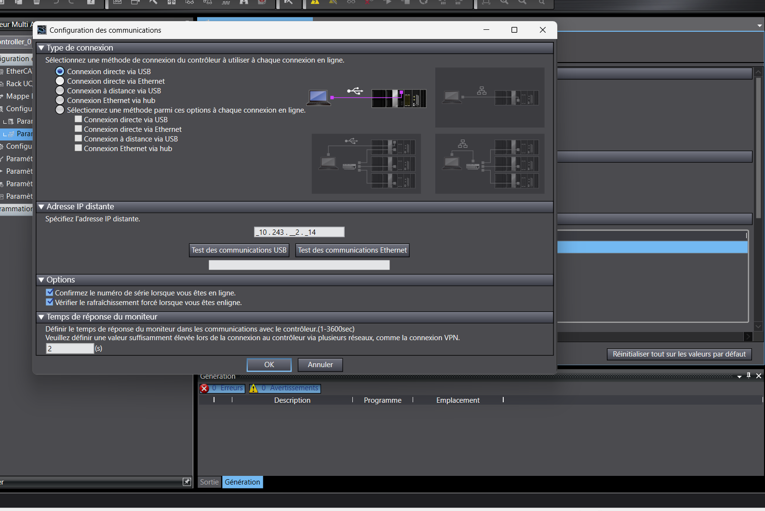
Task: Collapse the Adresse IP distante section
Action: point(41,207)
